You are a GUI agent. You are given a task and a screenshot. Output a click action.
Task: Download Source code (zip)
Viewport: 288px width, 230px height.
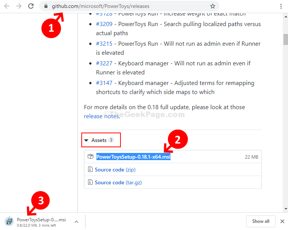pyautogui.click(x=115, y=170)
